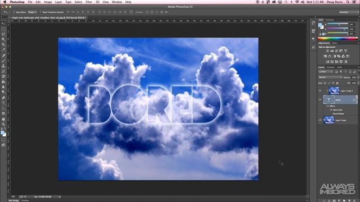360x202 pixels.
Task: Select the Path Selection tool
Action: click(3, 108)
